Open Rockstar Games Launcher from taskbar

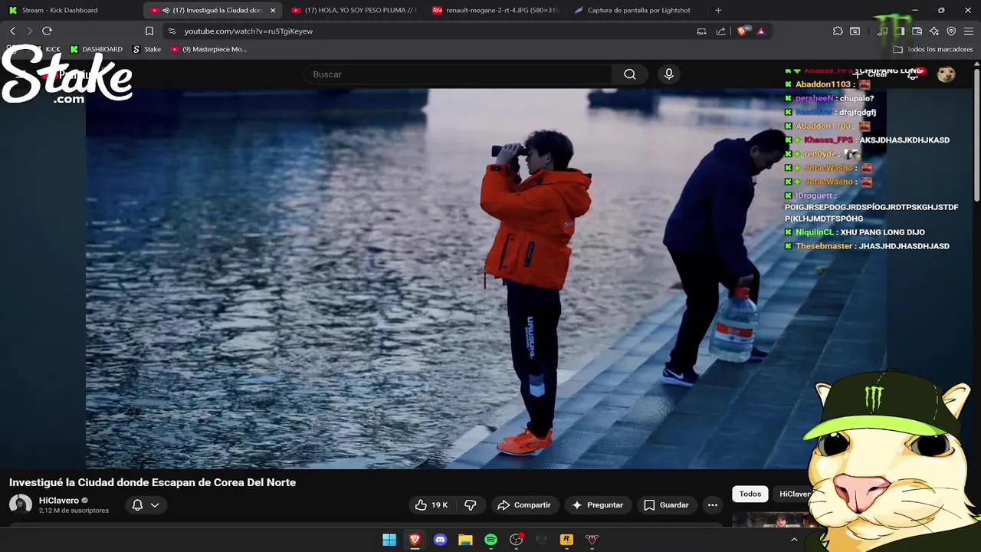point(566,540)
